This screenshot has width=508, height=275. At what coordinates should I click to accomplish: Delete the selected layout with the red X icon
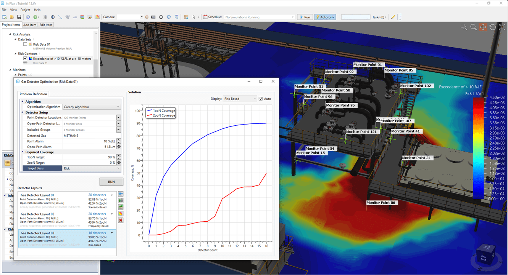(x=121, y=220)
